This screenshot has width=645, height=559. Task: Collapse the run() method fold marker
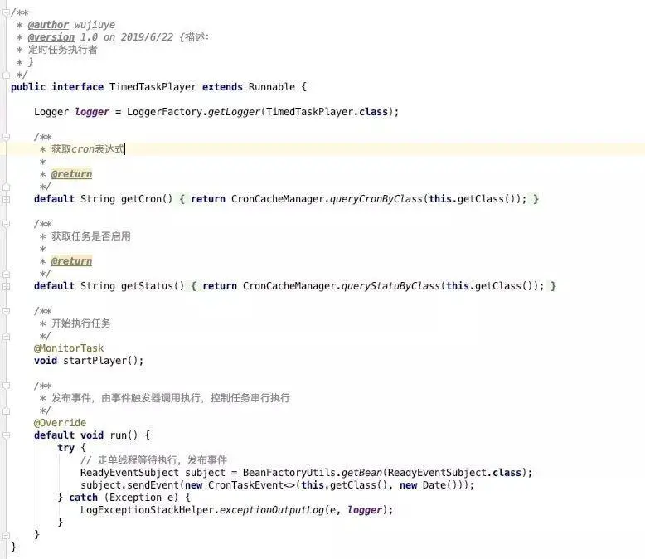point(6,435)
